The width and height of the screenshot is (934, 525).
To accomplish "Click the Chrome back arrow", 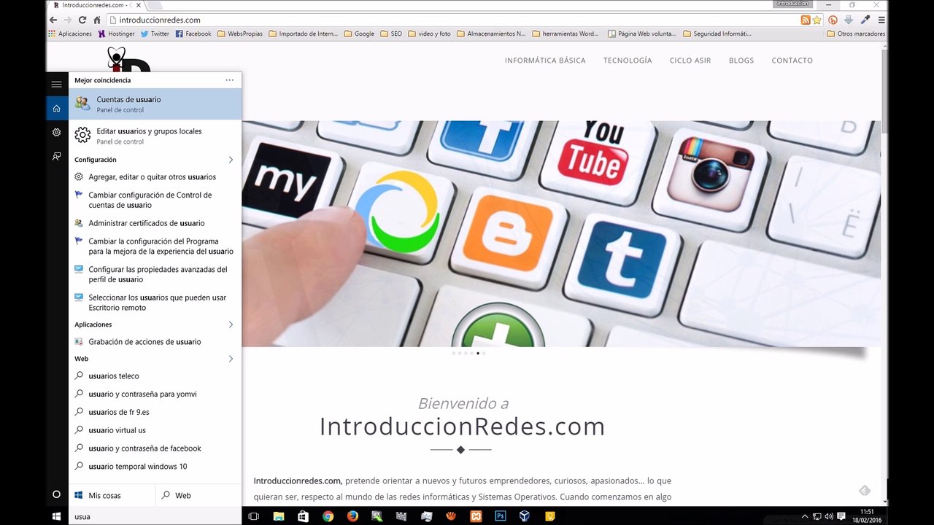I will (53, 20).
